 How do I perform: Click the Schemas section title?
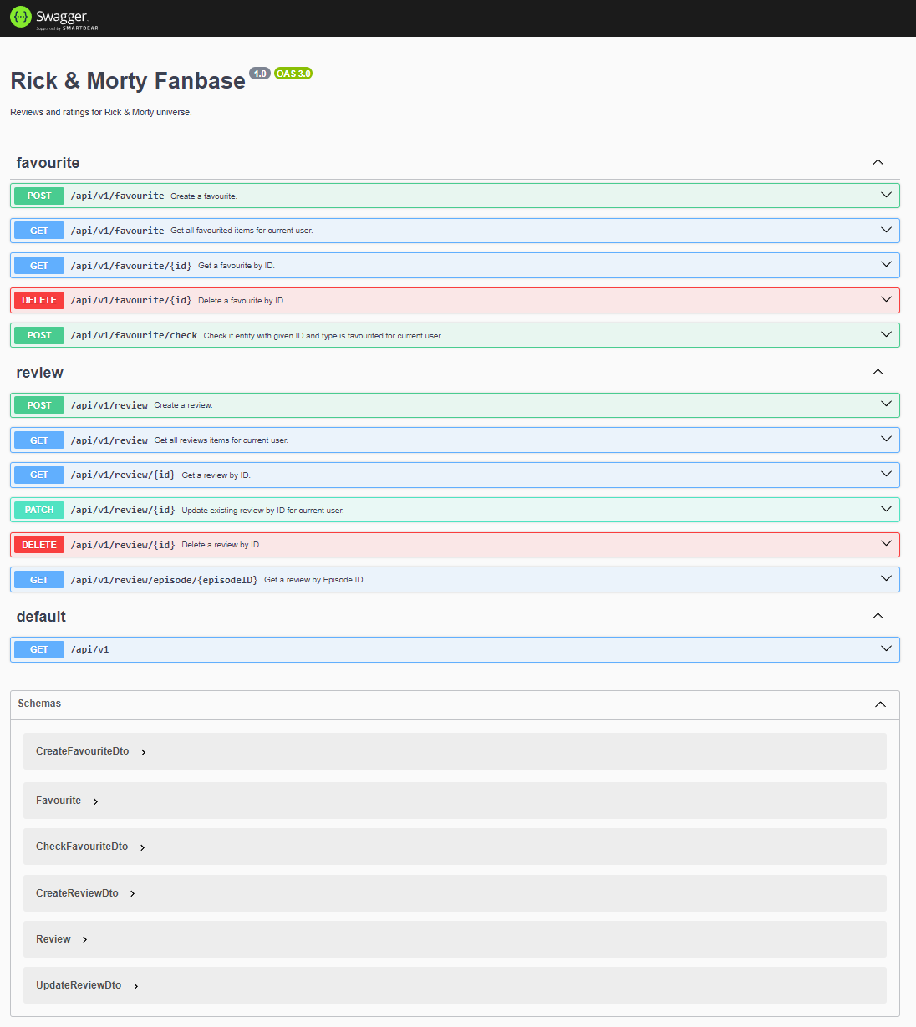(39, 704)
